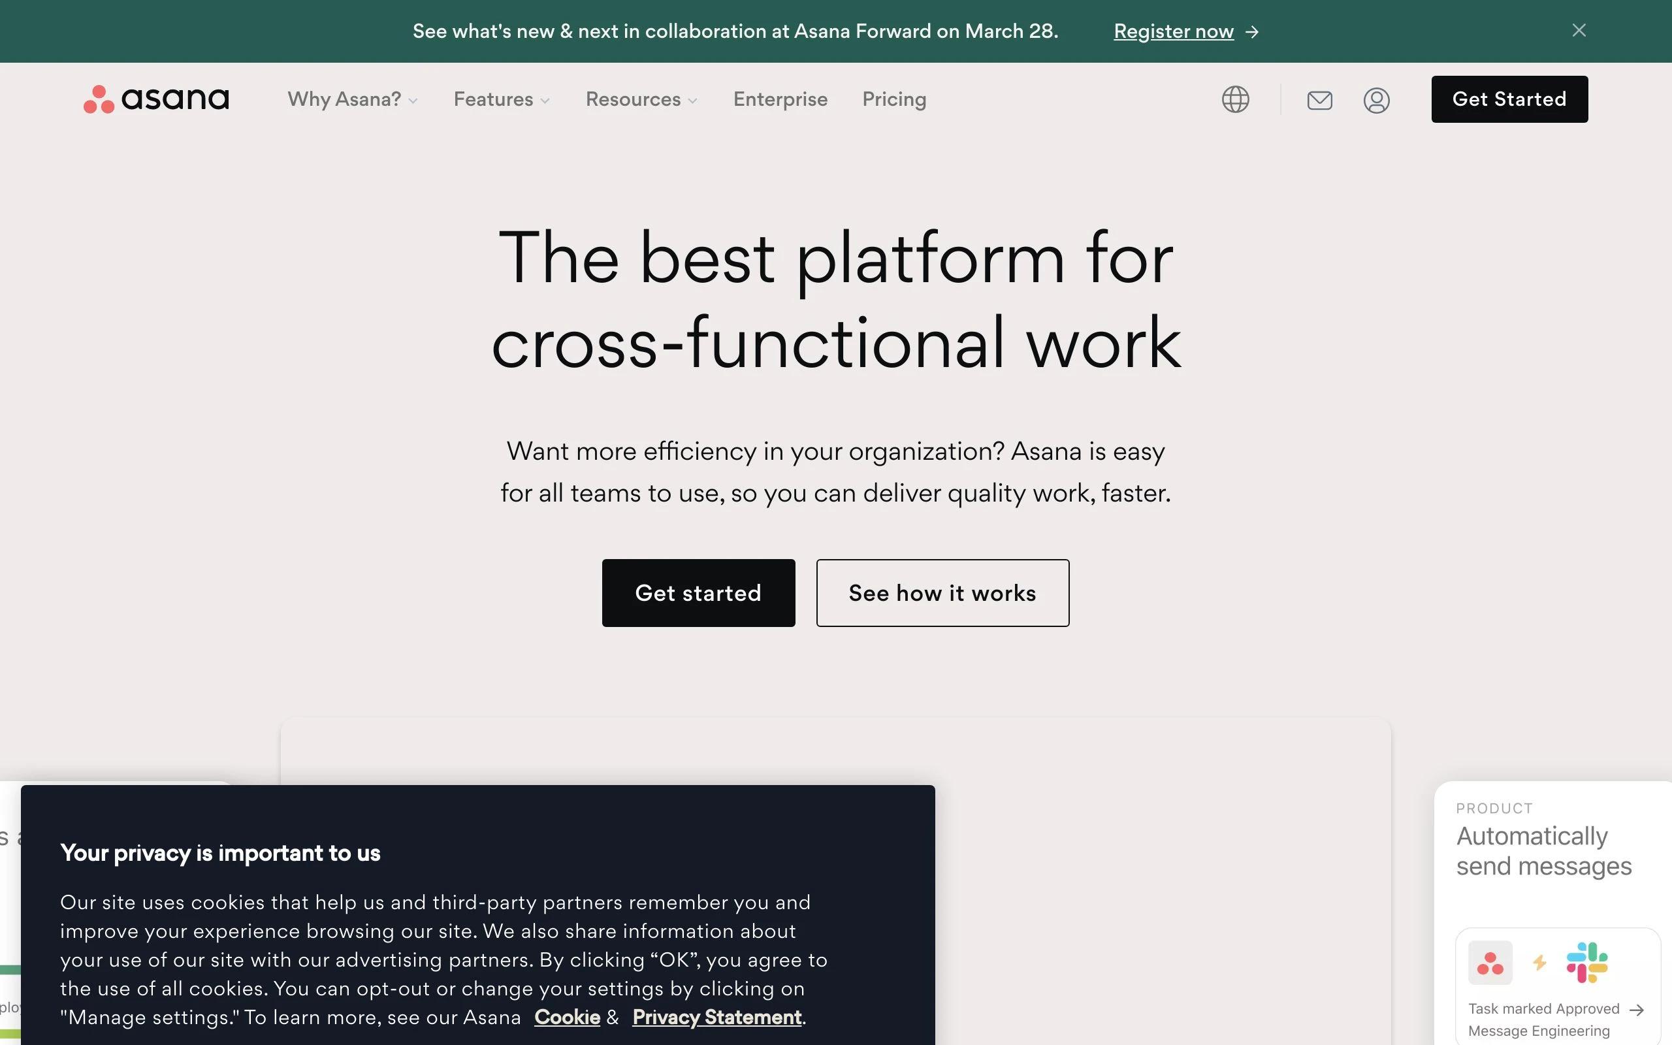Click the hero Get started button

698,593
